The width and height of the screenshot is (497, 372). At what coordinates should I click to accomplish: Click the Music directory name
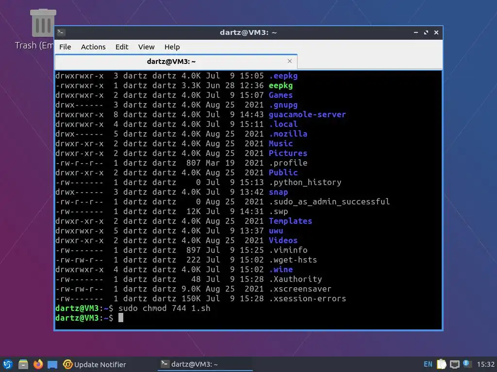(x=281, y=143)
